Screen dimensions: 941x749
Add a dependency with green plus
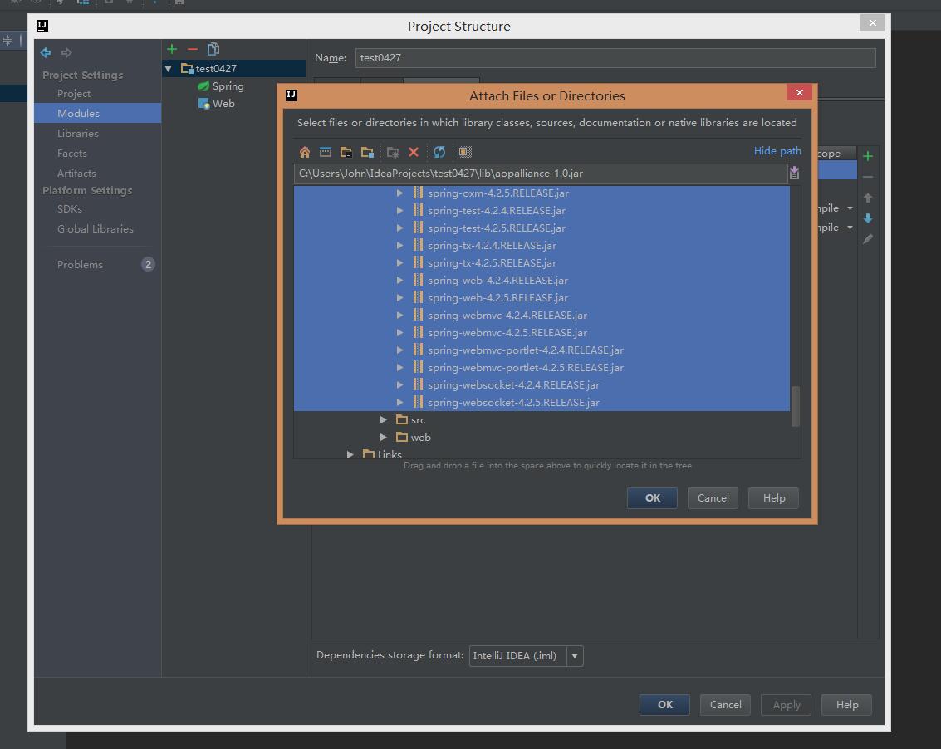tap(868, 156)
